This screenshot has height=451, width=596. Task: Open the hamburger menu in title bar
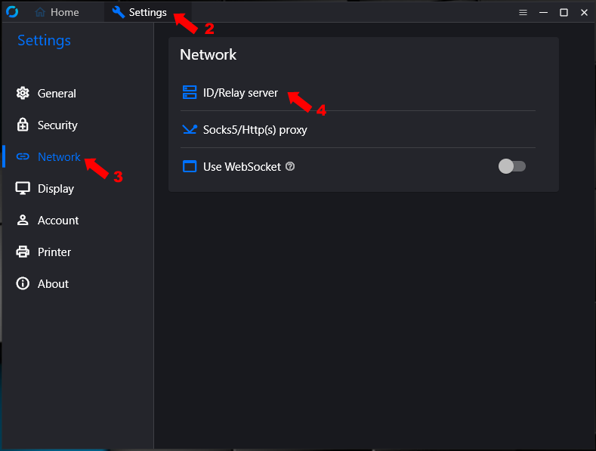tap(523, 13)
